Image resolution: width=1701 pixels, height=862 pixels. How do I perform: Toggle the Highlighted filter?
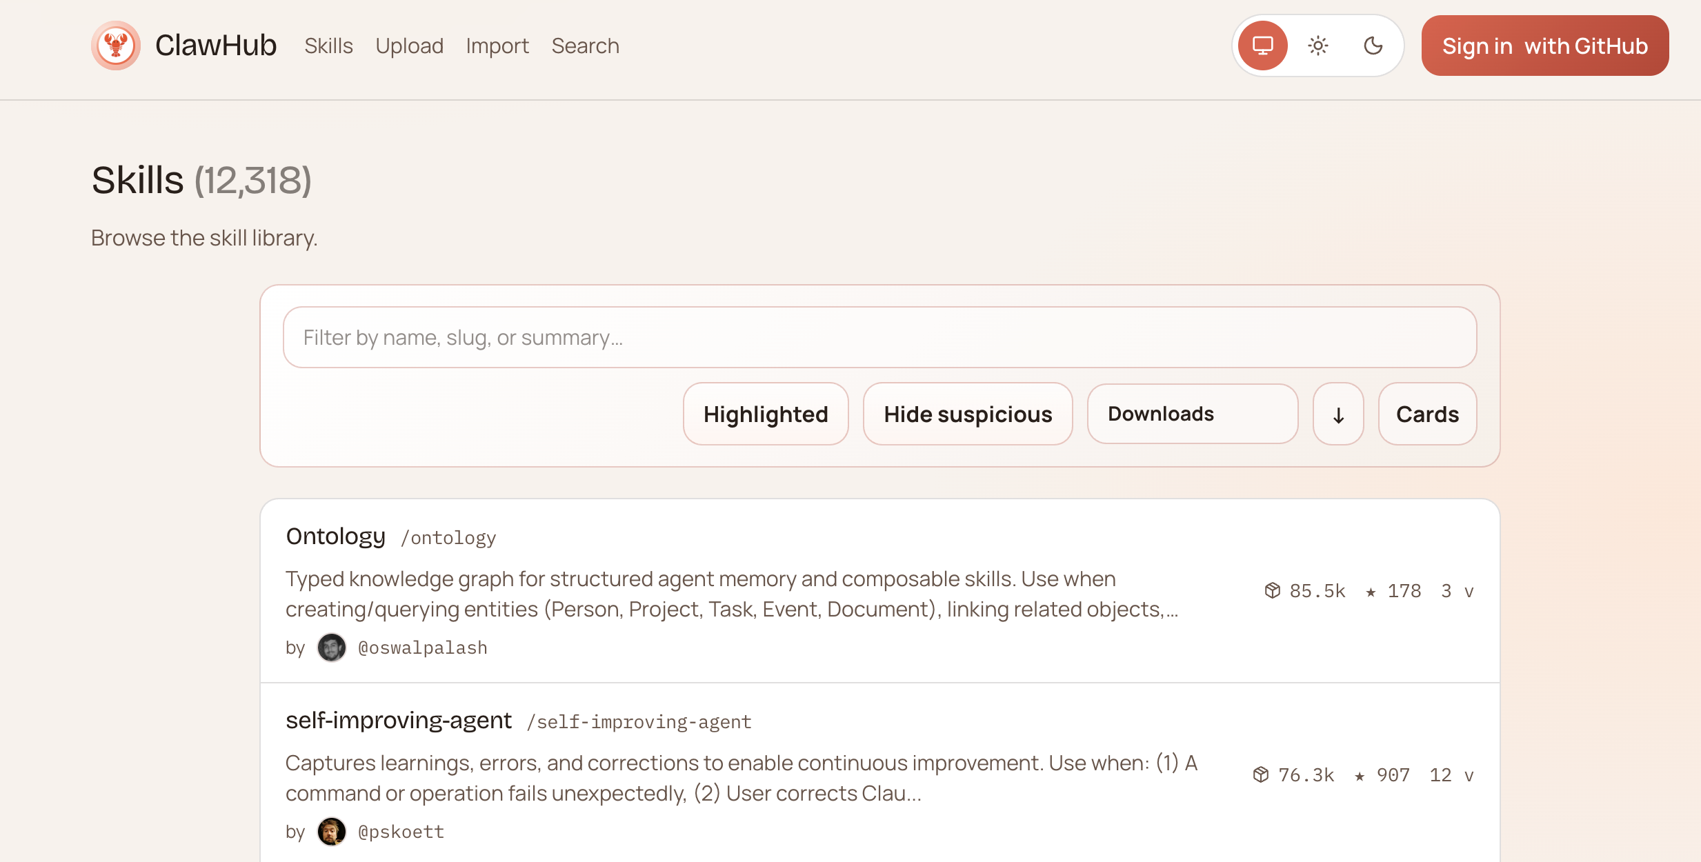(x=766, y=414)
